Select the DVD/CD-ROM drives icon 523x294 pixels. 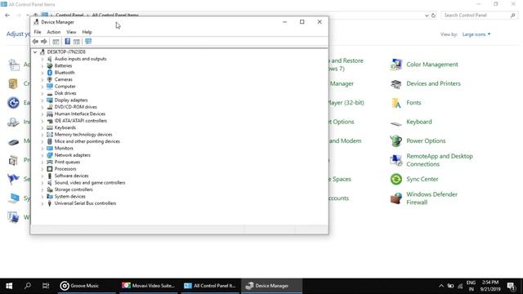click(x=50, y=107)
